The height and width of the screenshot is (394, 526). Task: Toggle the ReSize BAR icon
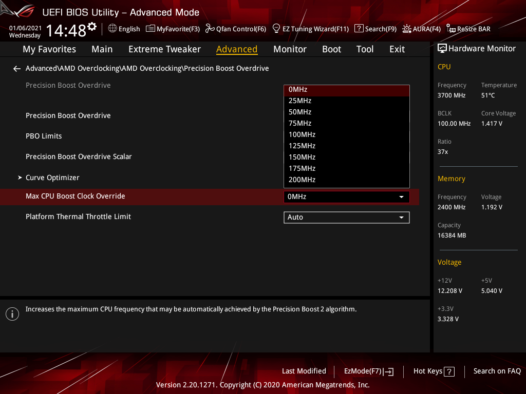click(x=451, y=29)
